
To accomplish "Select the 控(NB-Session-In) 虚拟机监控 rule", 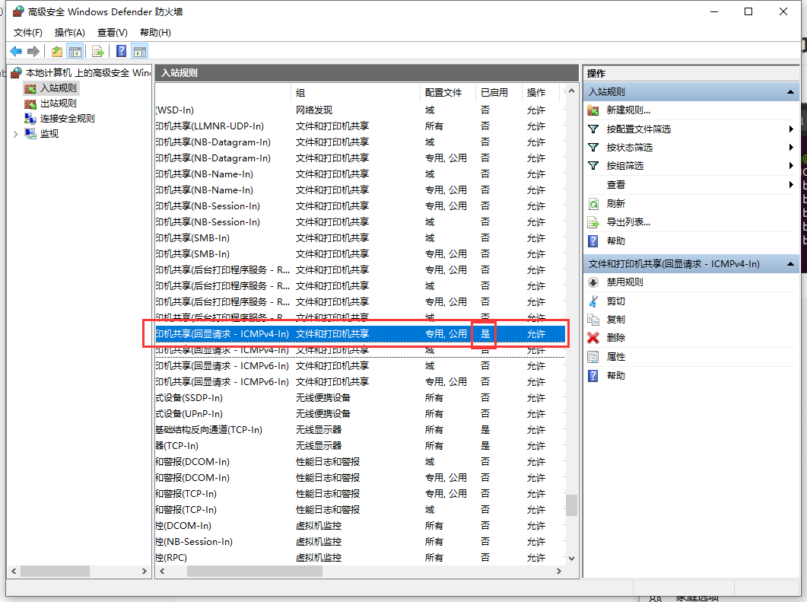I will point(360,541).
